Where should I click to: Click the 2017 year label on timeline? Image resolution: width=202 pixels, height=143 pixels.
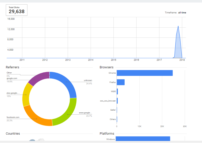point(159,60)
